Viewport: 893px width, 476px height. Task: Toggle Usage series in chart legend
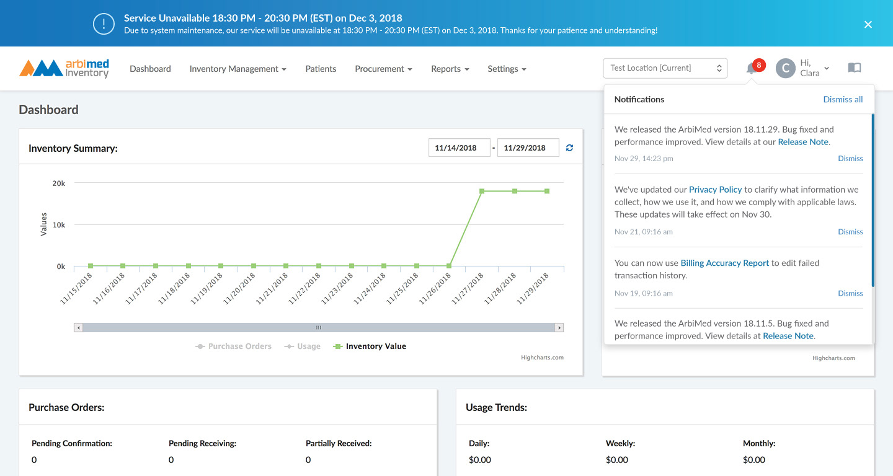pyautogui.click(x=303, y=346)
